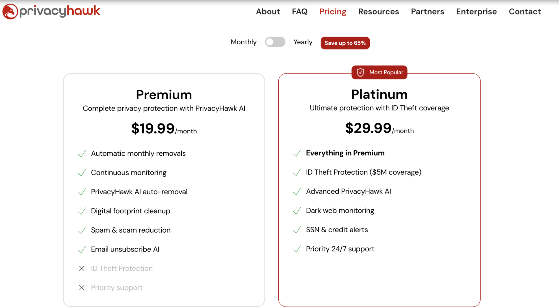Click checkmark beside Automatic monthly removals
The height and width of the screenshot is (308, 559).
click(82, 154)
